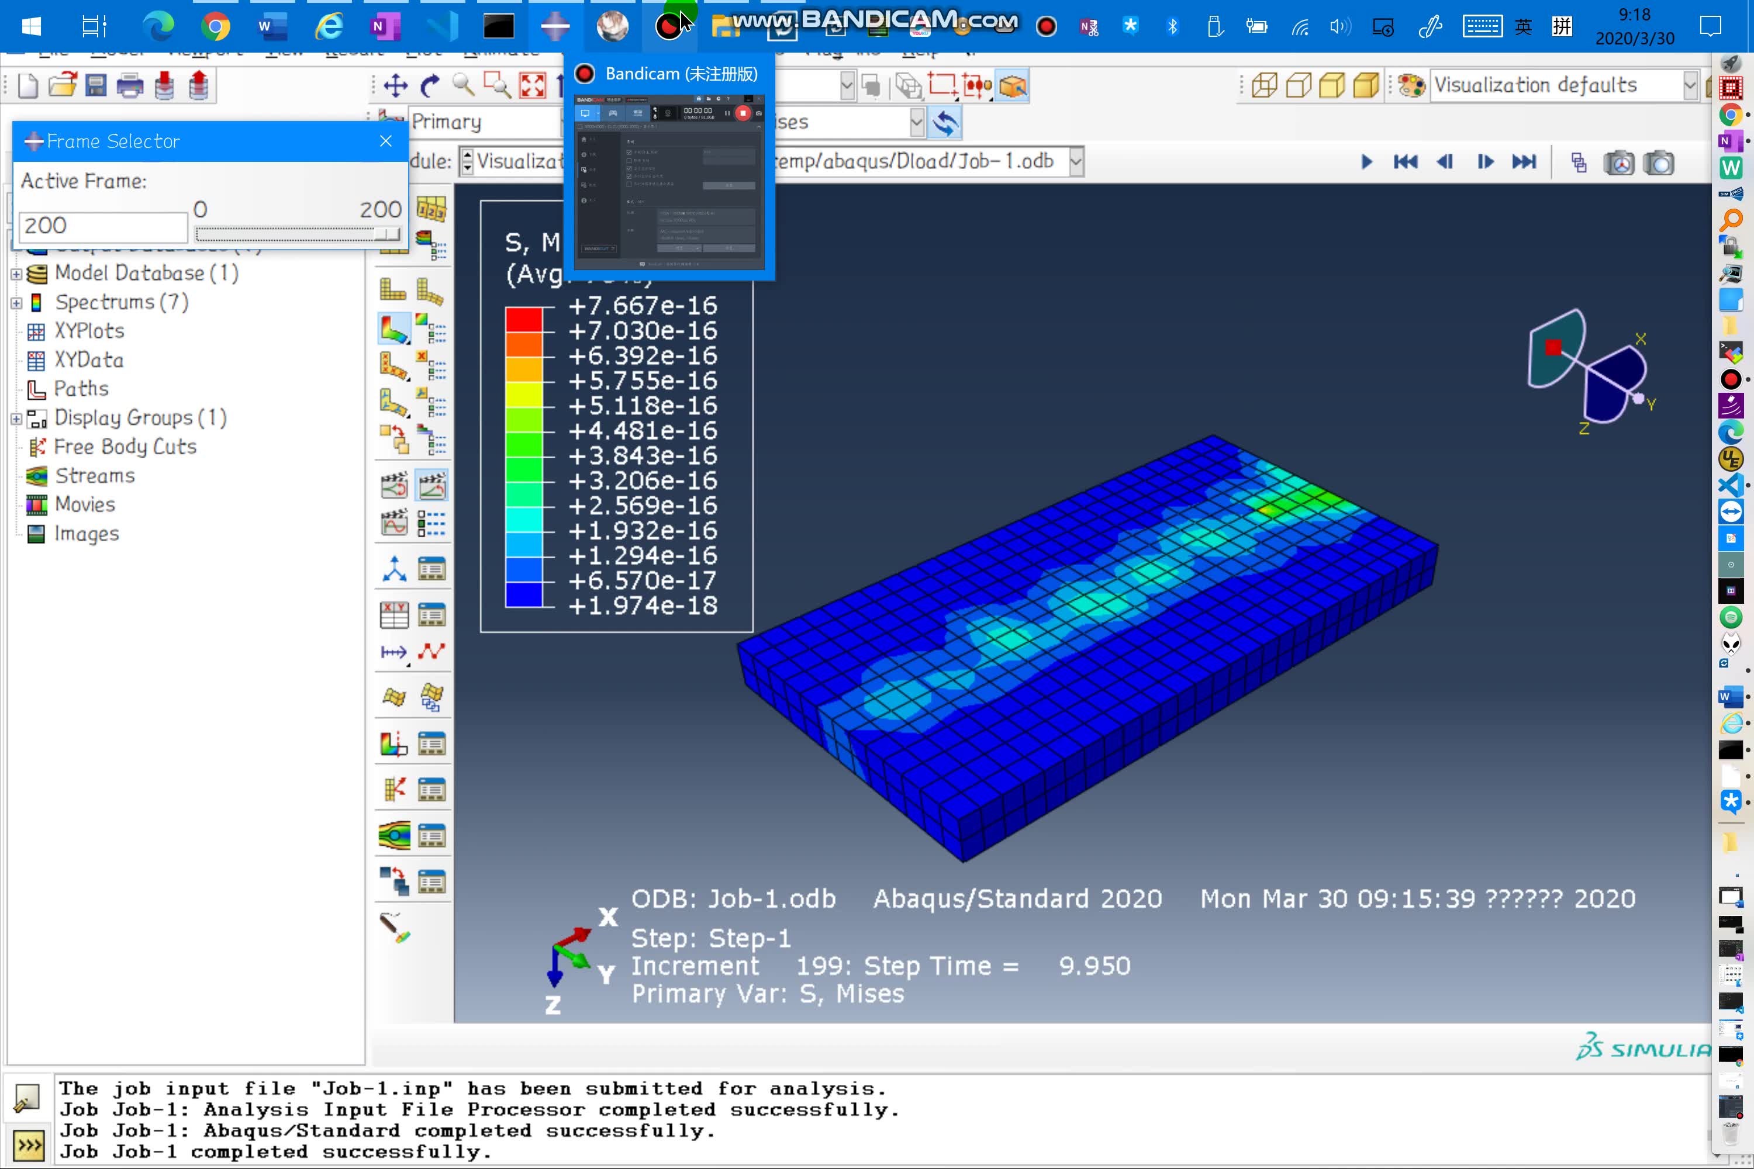Open the Job-1.odb file dropdown
Image resolution: width=1754 pixels, height=1169 pixels.
point(1075,161)
